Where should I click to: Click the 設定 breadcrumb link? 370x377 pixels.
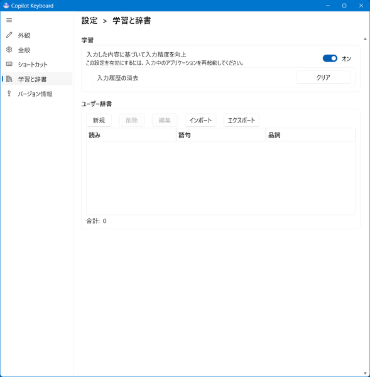tap(89, 21)
